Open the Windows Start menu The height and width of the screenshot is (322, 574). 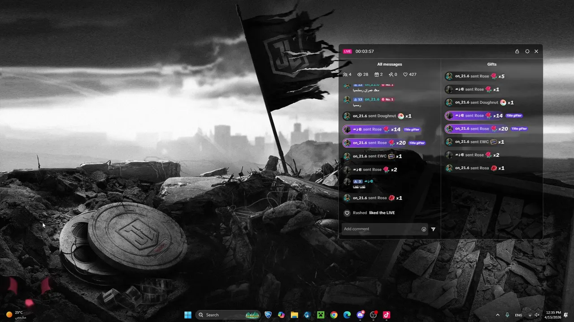188,315
